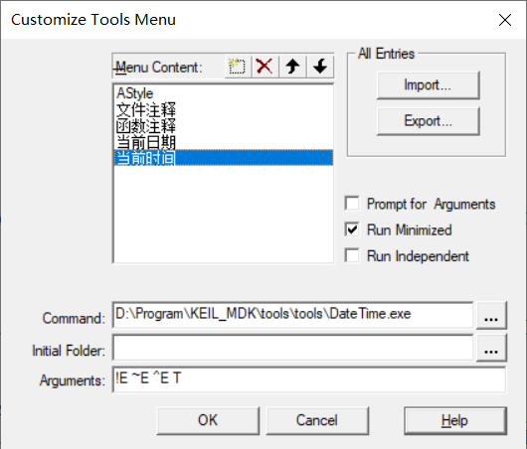Browse for the Initial Folder
527x449 pixels.
coord(491,348)
